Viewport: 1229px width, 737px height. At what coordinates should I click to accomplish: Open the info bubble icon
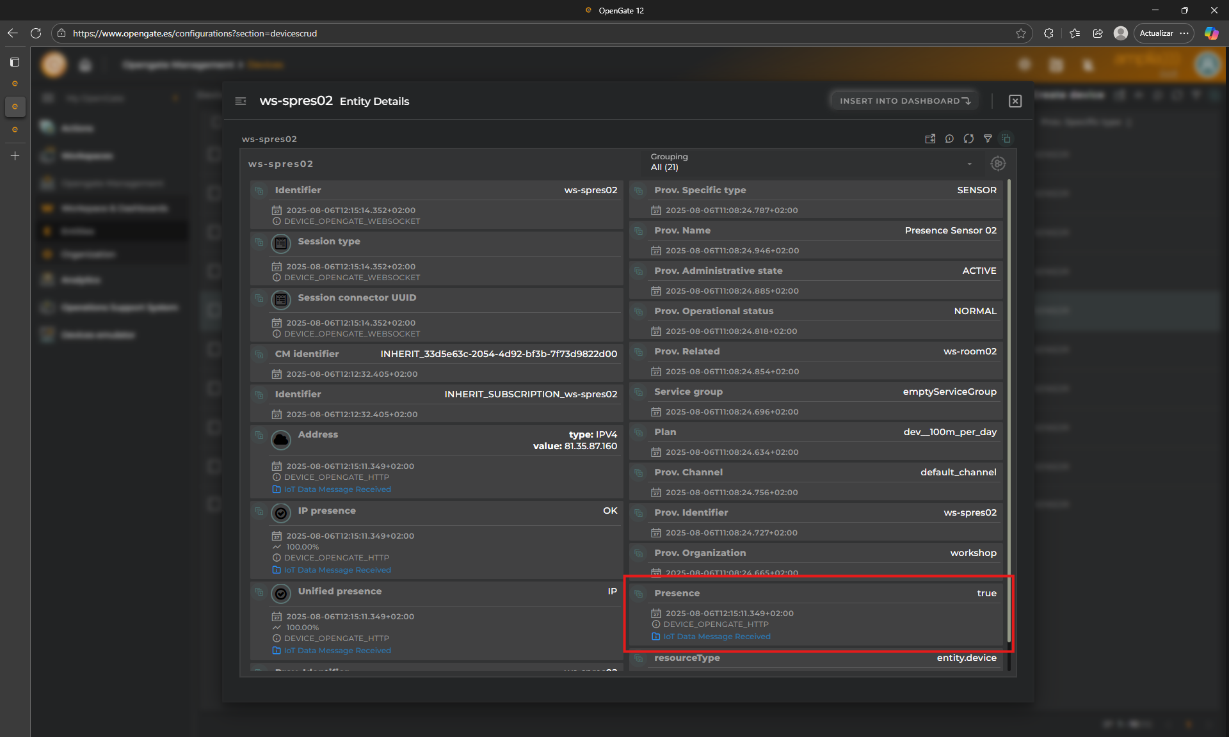pyautogui.click(x=949, y=138)
